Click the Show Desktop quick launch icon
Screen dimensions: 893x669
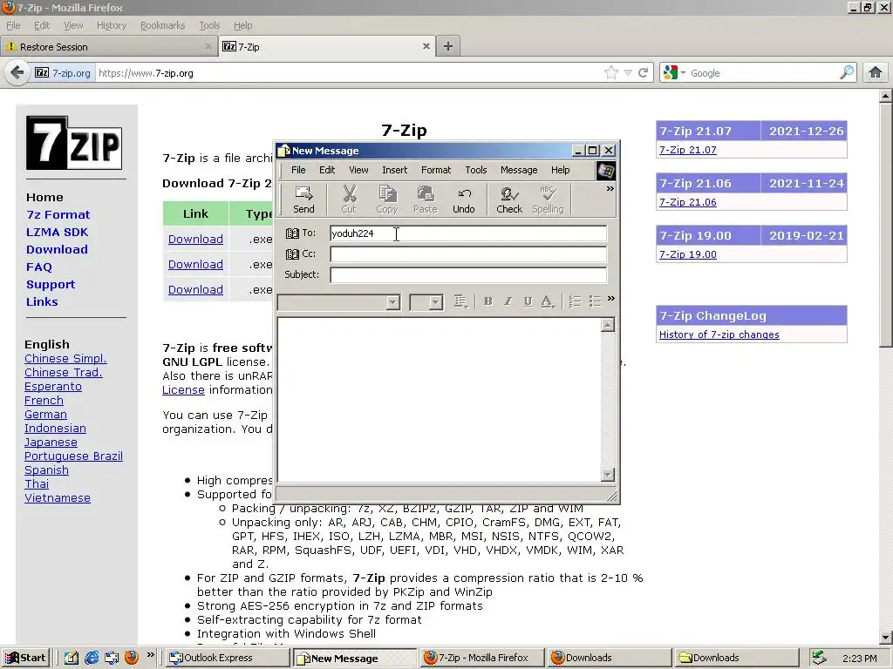72,658
